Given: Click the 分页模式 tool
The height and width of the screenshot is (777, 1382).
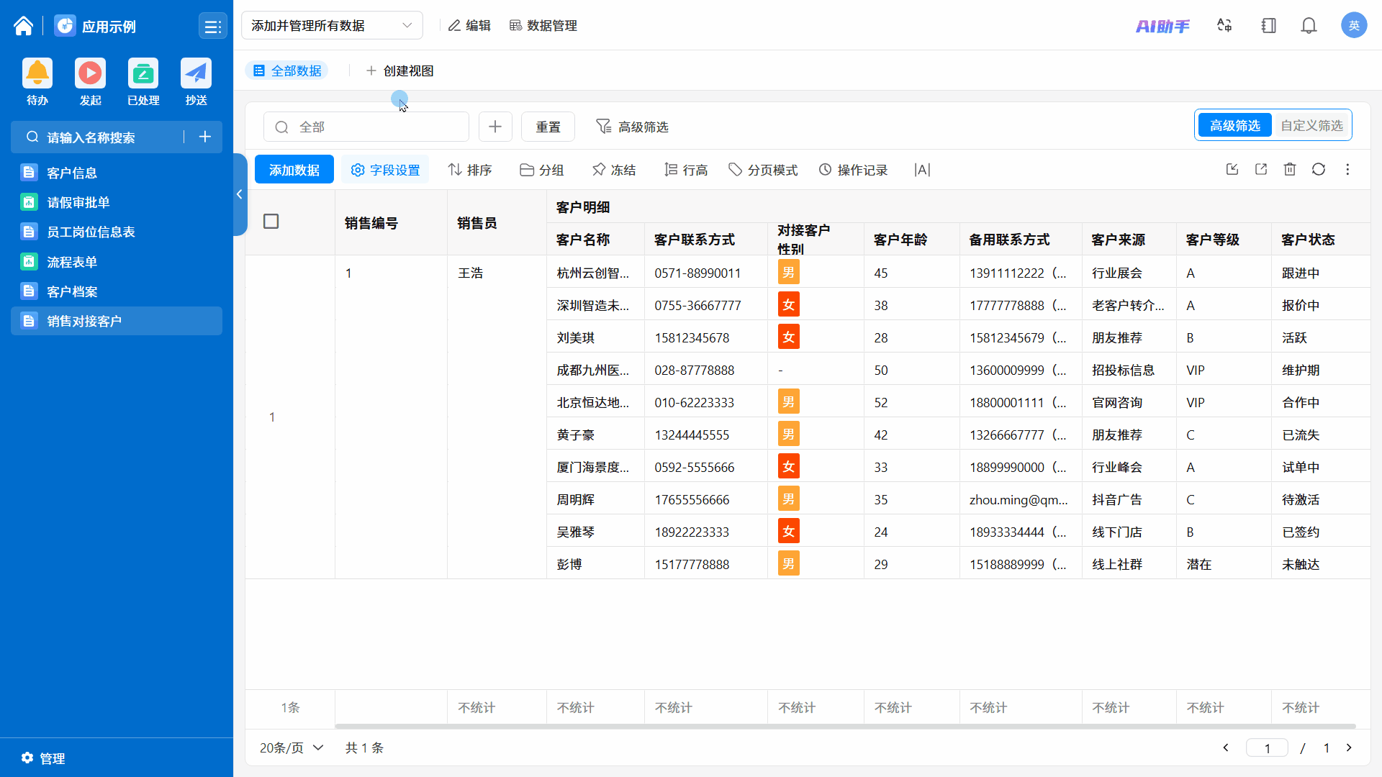Looking at the screenshot, I should pos(763,170).
